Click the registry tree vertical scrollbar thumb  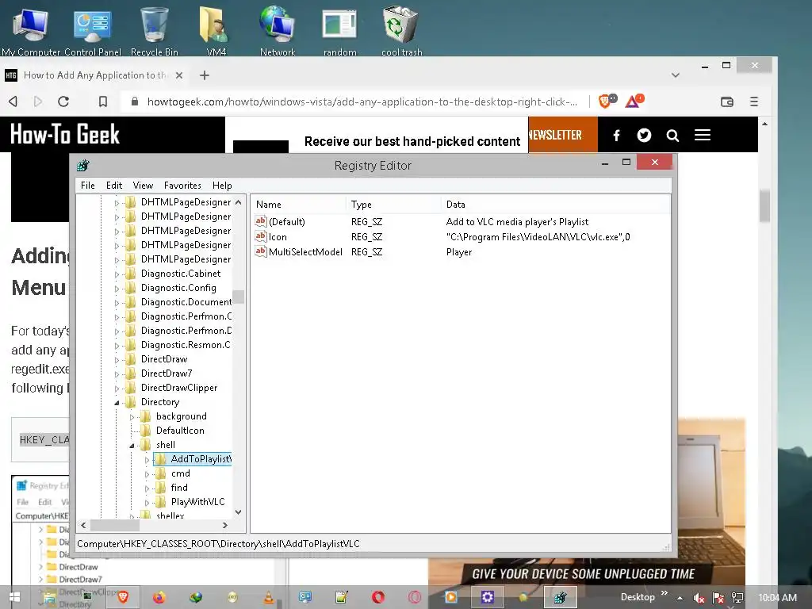[x=238, y=297]
